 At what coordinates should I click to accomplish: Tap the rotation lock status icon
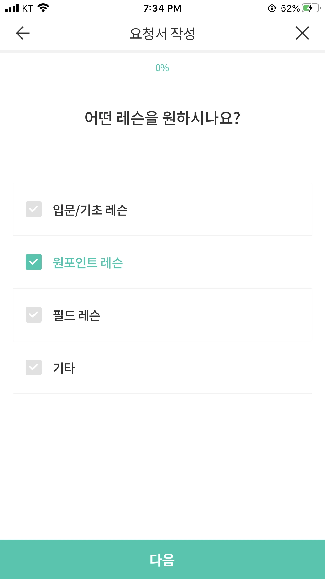272,8
